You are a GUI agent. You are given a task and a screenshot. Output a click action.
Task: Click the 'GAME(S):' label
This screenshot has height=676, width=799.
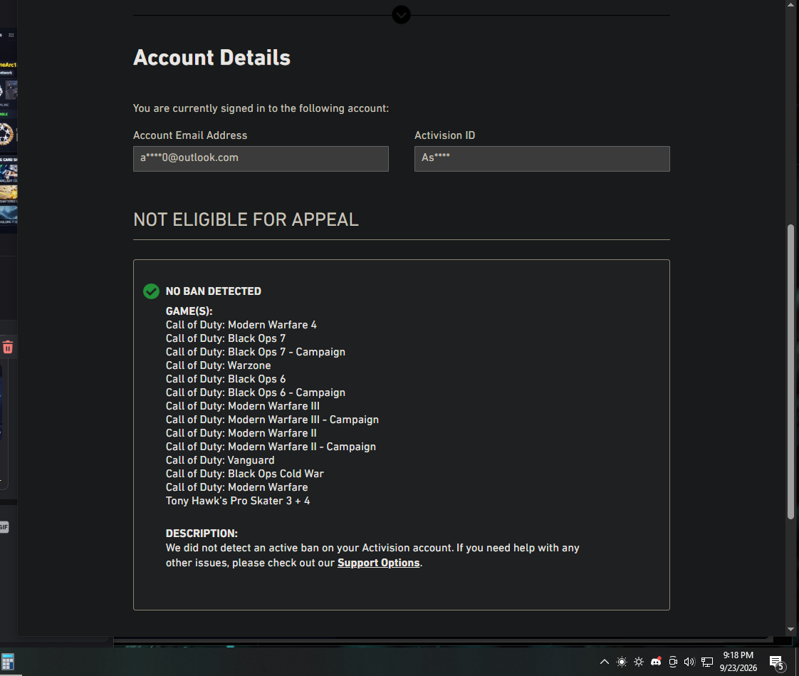pyautogui.click(x=189, y=311)
